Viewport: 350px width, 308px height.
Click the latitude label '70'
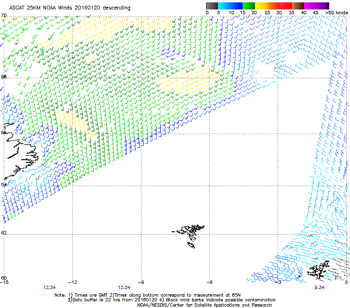click(4, 16)
